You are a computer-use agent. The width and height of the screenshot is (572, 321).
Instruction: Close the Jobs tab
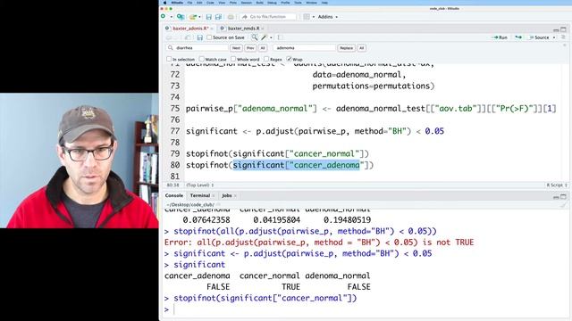[235, 196]
